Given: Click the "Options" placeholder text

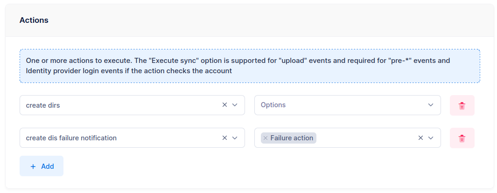Looking at the screenshot, I should coord(273,105).
